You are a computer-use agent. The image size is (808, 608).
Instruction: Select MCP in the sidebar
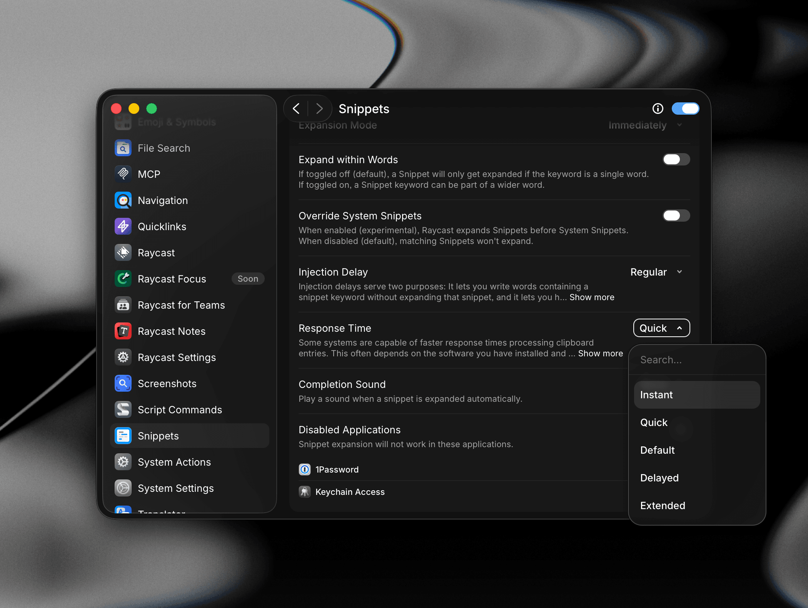coord(190,174)
